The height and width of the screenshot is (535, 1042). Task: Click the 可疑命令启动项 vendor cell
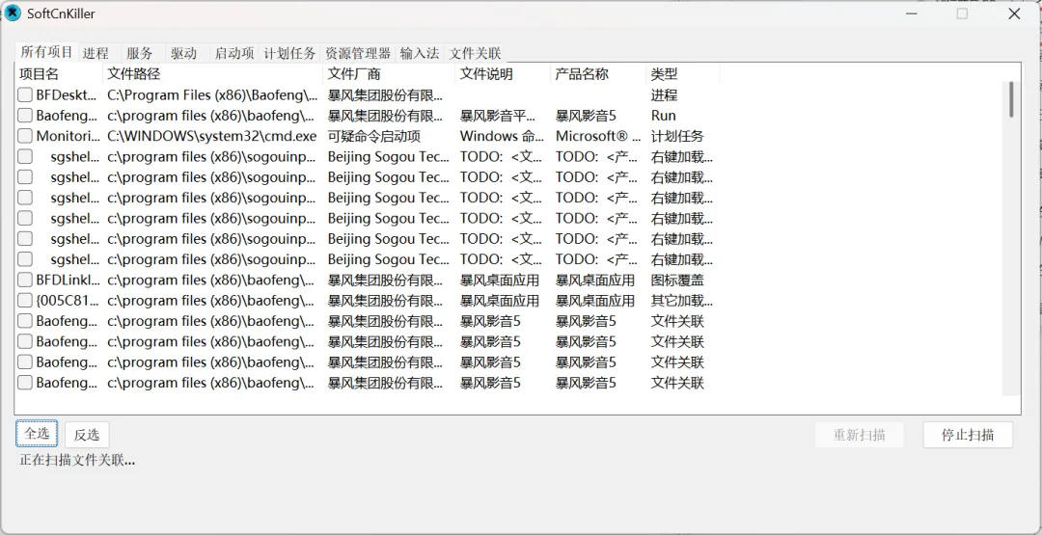click(374, 136)
